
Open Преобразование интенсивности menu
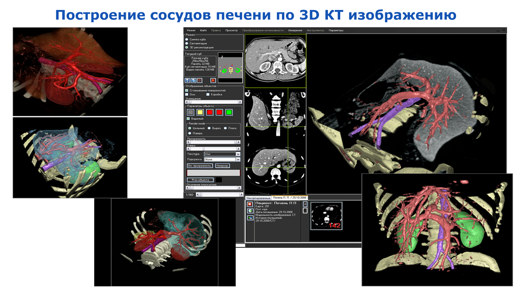[x=263, y=30]
